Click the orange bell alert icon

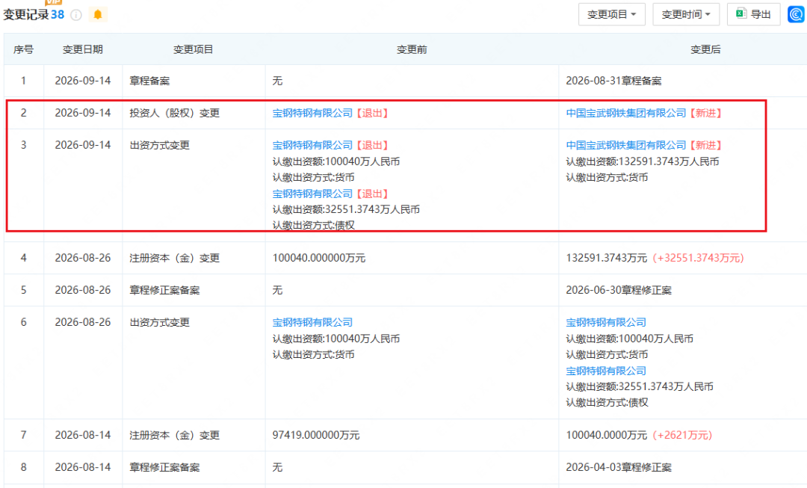(x=98, y=14)
